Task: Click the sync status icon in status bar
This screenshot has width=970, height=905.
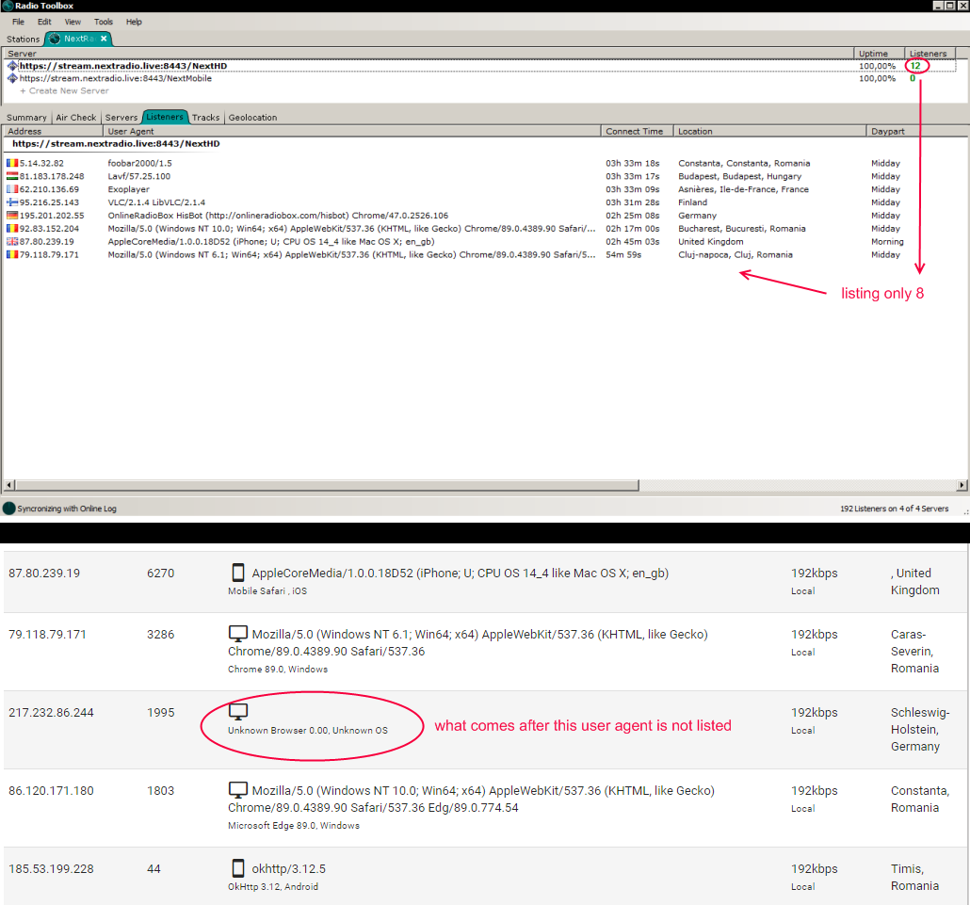Action: pyautogui.click(x=9, y=509)
